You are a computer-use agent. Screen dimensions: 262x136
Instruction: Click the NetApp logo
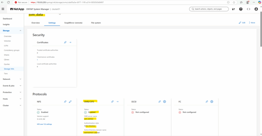pyautogui.click(x=17, y=9)
